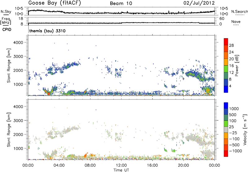Click the '08:00' time tick label

90,165
